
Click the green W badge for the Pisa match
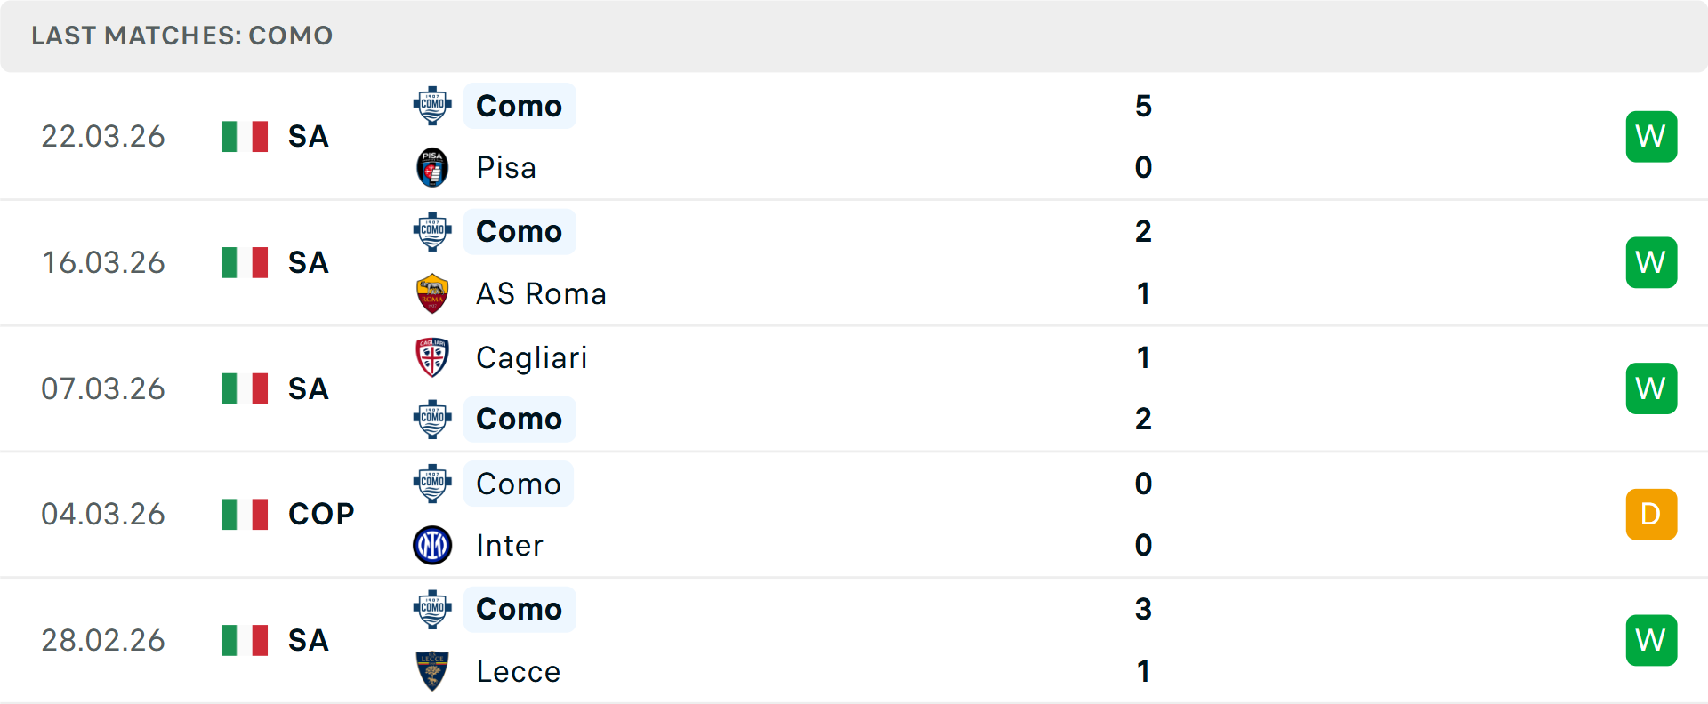(1651, 136)
